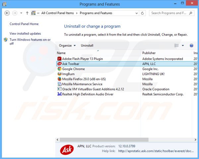Click product version 12.10.0.3799 value

pyautogui.click(x=127, y=146)
